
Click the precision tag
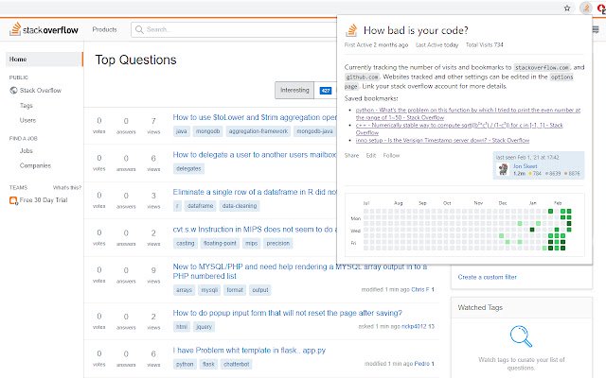(277, 244)
